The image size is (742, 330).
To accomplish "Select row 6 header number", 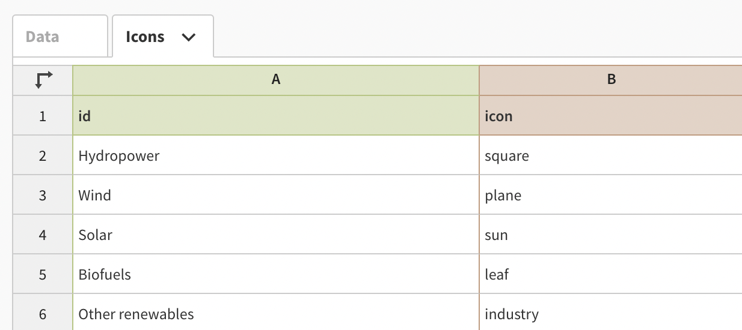I will 43,314.
